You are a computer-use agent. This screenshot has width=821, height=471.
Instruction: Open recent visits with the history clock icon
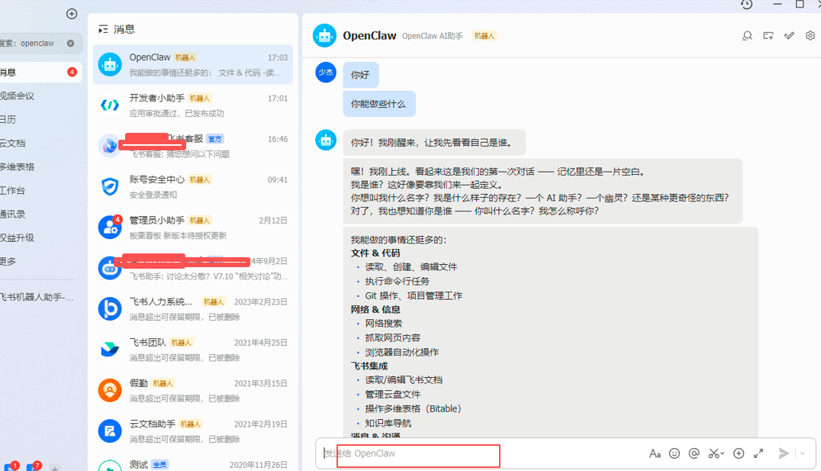[x=745, y=5]
